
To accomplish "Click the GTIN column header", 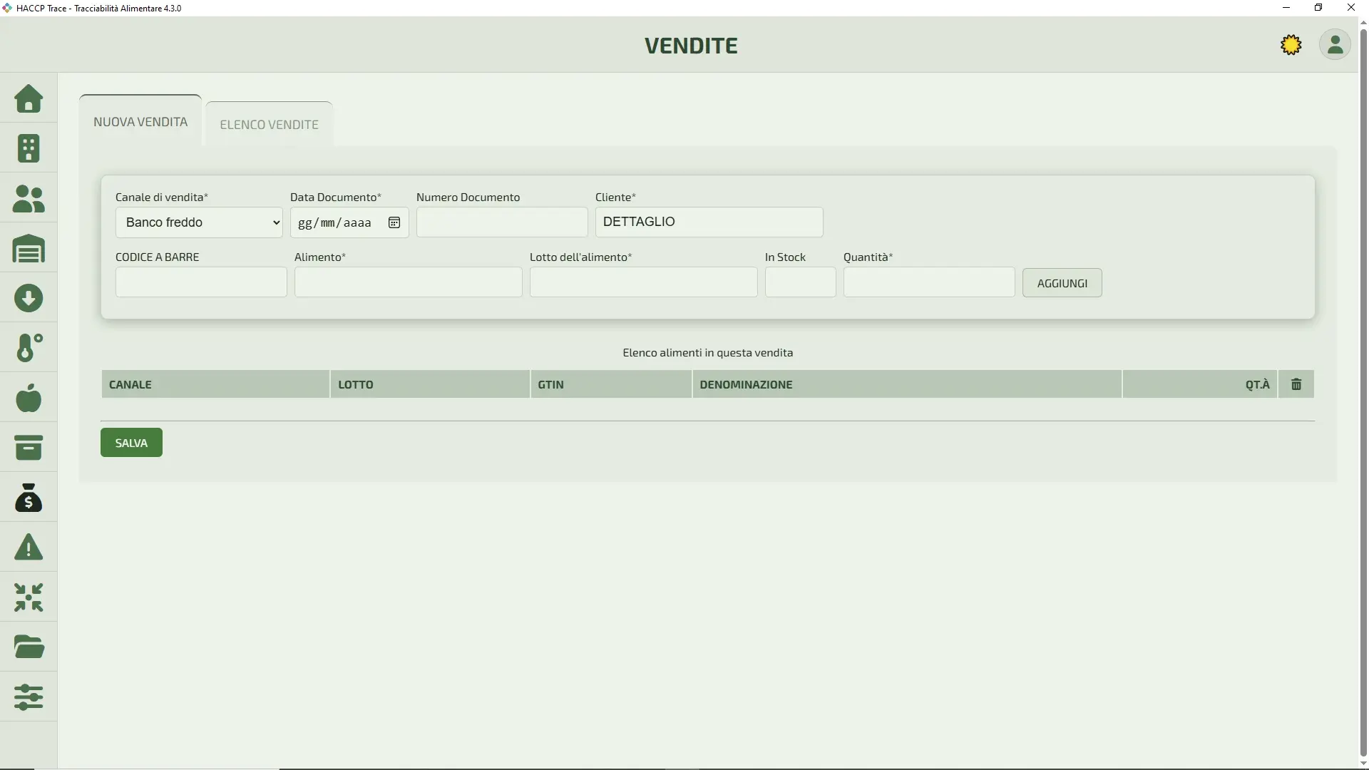I will coord(611,384).
